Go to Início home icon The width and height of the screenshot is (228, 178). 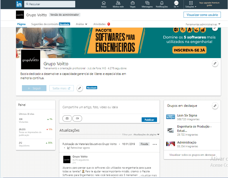[104, 4]
